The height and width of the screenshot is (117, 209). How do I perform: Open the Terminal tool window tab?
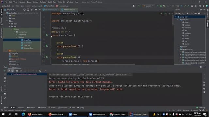(x=42, y=108)
